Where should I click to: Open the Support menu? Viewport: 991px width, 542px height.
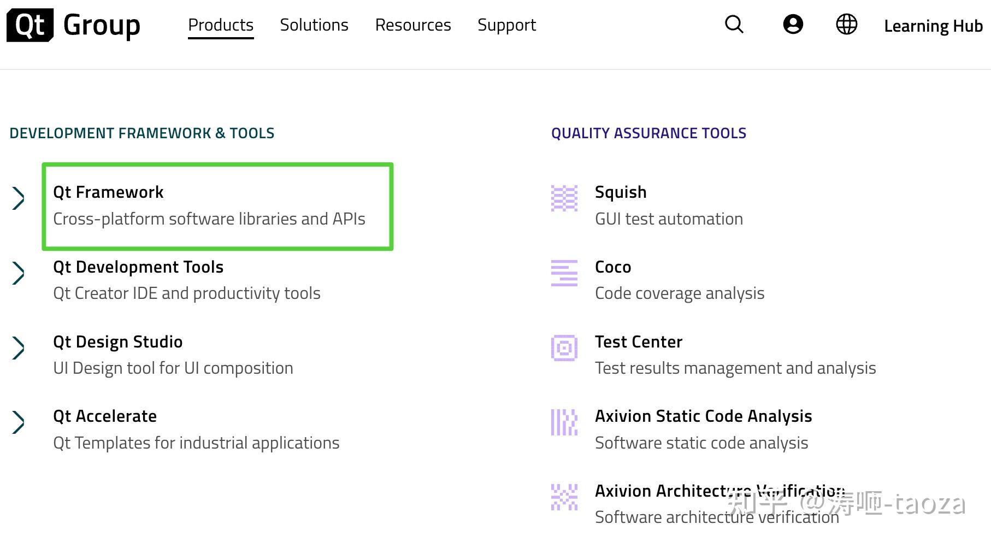[x=506, y=25]
